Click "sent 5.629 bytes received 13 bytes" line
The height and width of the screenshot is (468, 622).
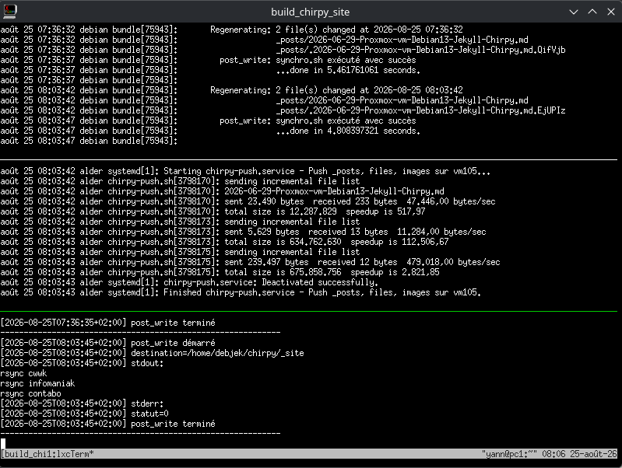pos(243,232)
